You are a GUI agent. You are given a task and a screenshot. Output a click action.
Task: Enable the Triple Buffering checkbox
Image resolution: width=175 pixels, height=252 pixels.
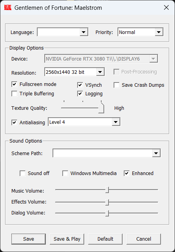14,94
